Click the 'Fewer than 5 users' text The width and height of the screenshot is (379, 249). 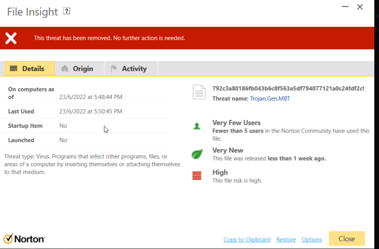click(238, 131)
